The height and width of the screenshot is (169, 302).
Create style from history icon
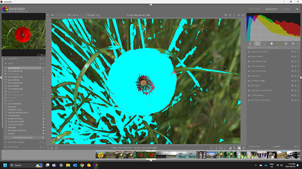(x=43, y=138)
